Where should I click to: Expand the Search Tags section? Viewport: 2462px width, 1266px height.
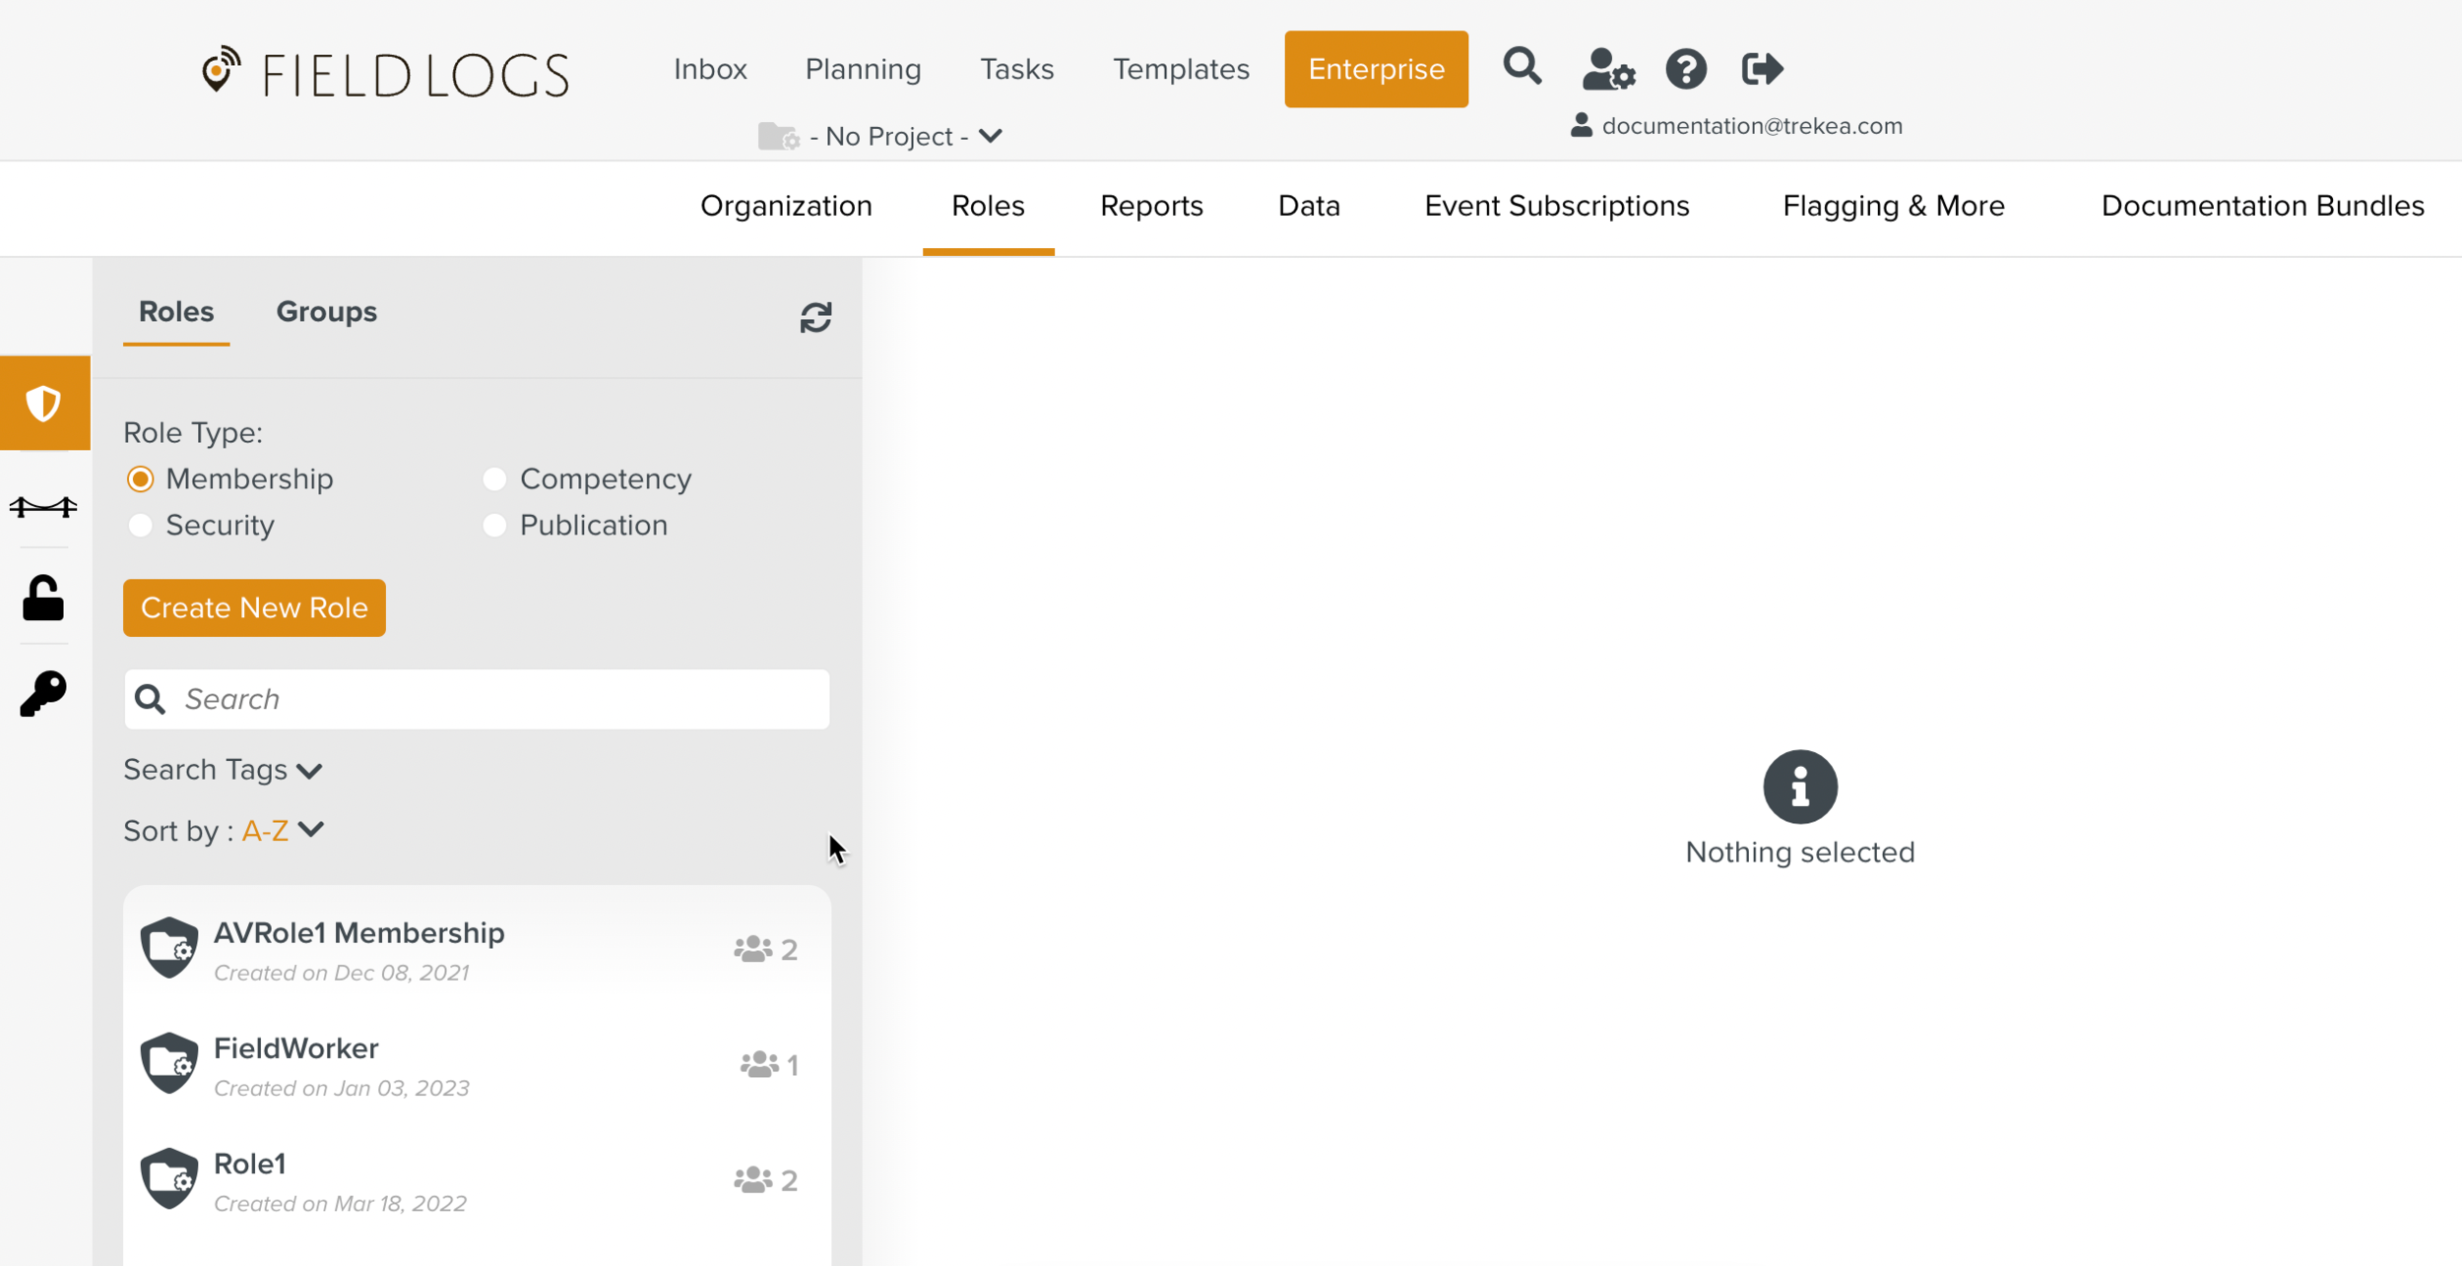click(223, 770)
